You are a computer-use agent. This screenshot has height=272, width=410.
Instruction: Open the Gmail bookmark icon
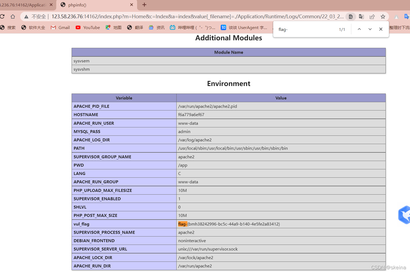click(x=53, y=27)
